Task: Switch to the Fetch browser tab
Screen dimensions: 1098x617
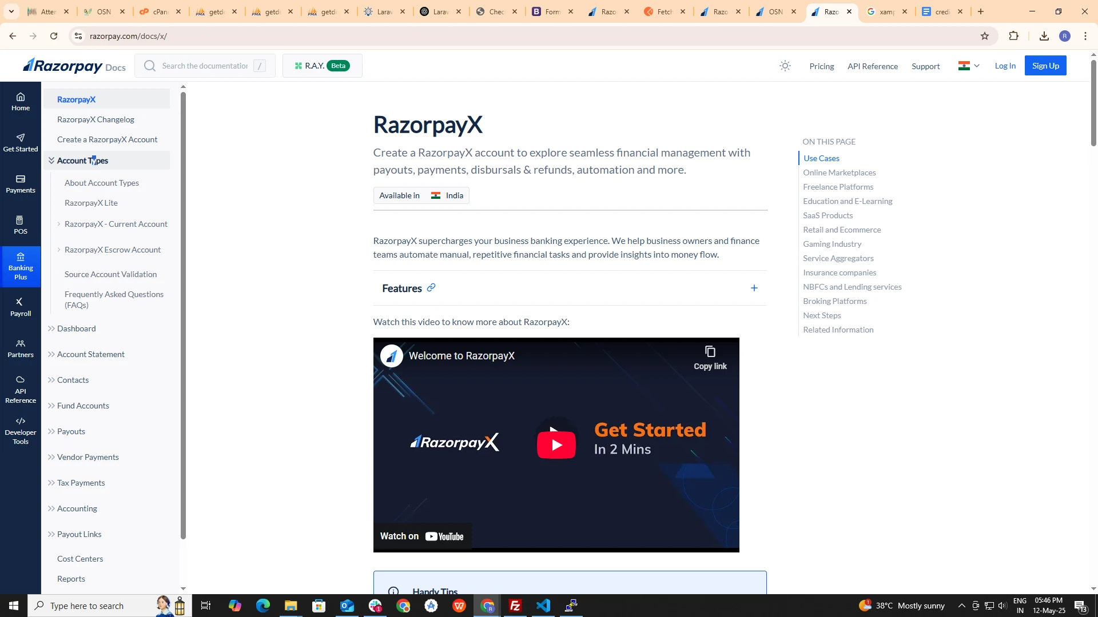Action: [x=665, y=11]
